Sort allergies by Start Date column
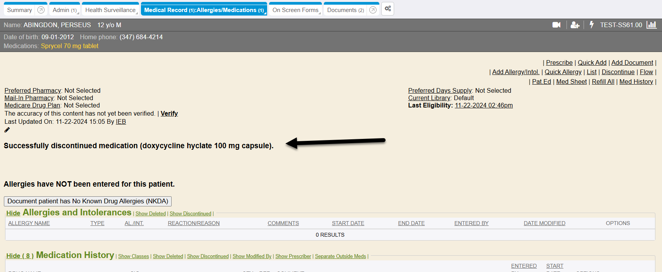 pos(348,223)
